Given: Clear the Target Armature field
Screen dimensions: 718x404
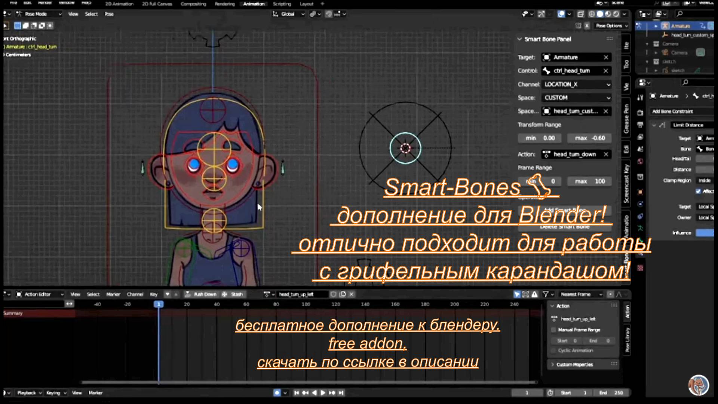Looking at the screenshot, I should tap(606, 57).
